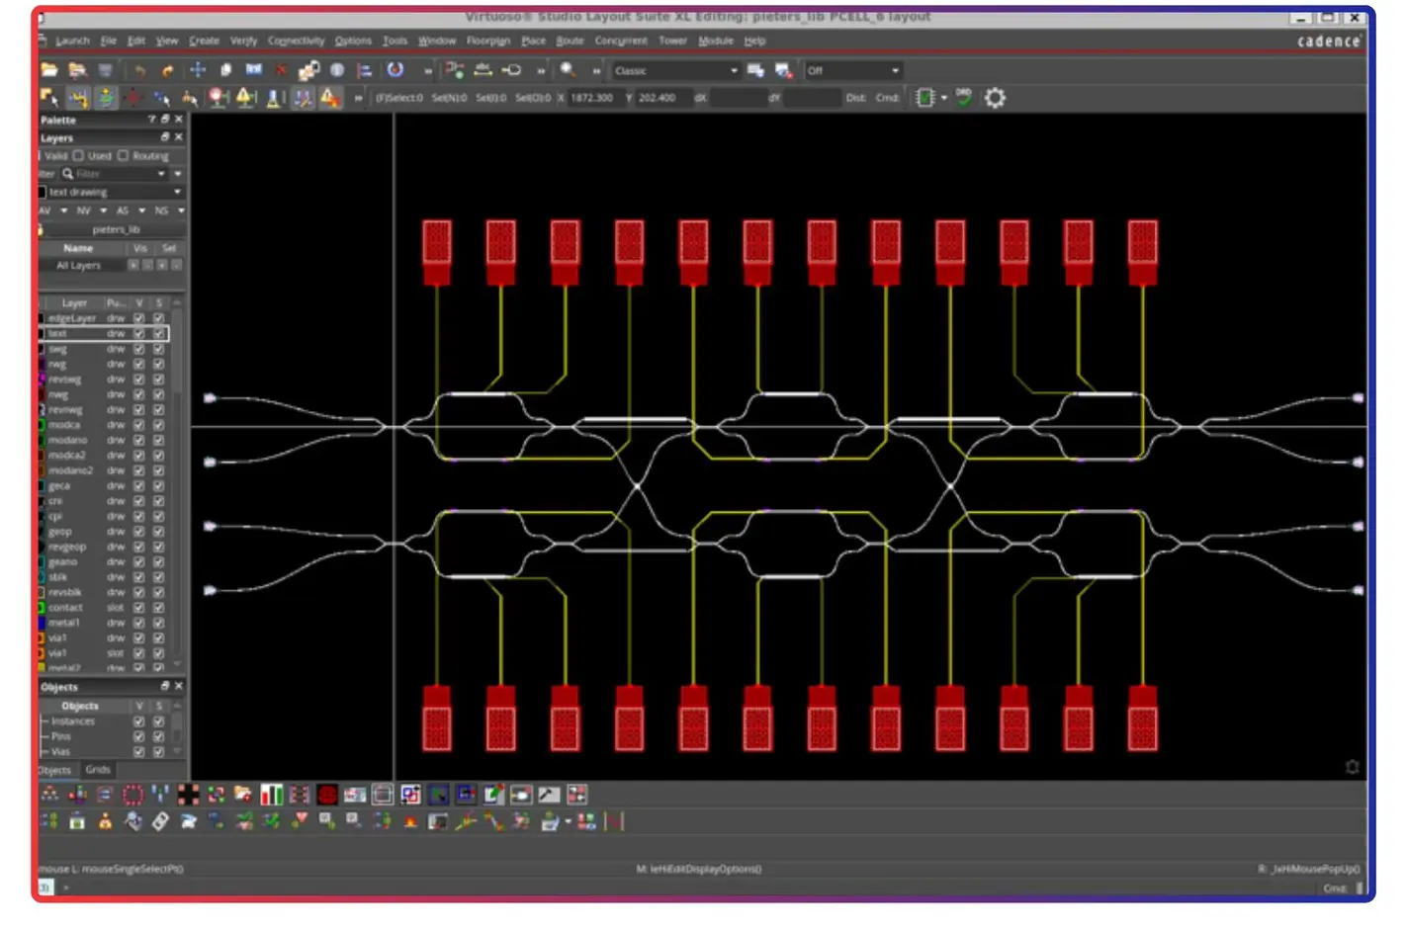Image resolution: width=1407 pixels, height=932 pixels.
Task: Click the black square with red corners icon
Action: point(188,795)
